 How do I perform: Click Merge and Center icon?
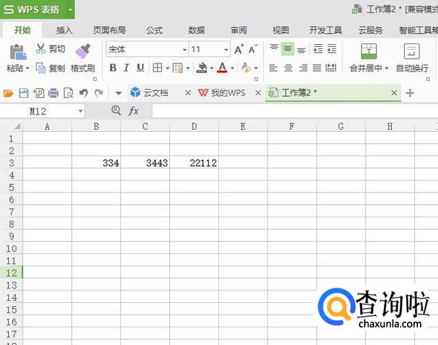(x=369, y=51)
